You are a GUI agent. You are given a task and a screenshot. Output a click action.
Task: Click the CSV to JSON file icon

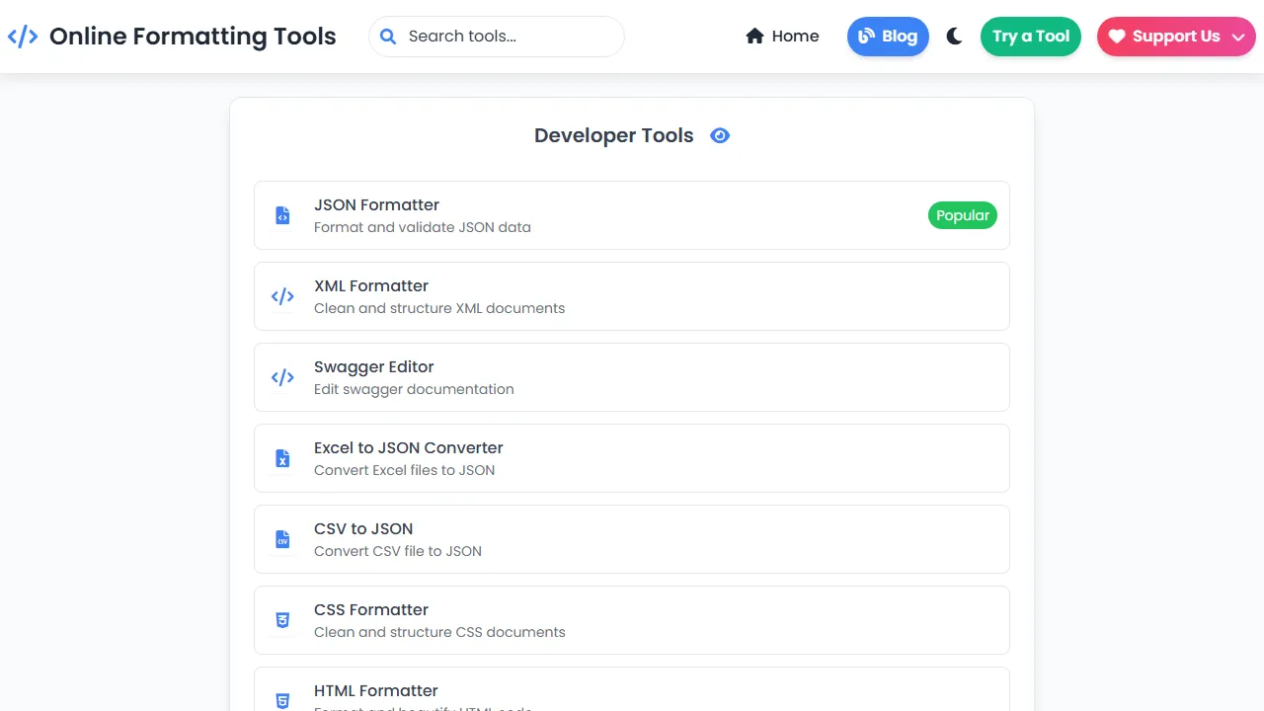282,538
